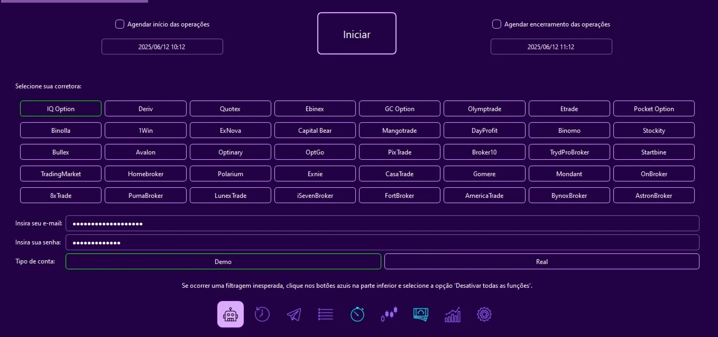Open the money bills icon tab
The height and width of the screenshot is (337, 718).
tap(421, 314)
